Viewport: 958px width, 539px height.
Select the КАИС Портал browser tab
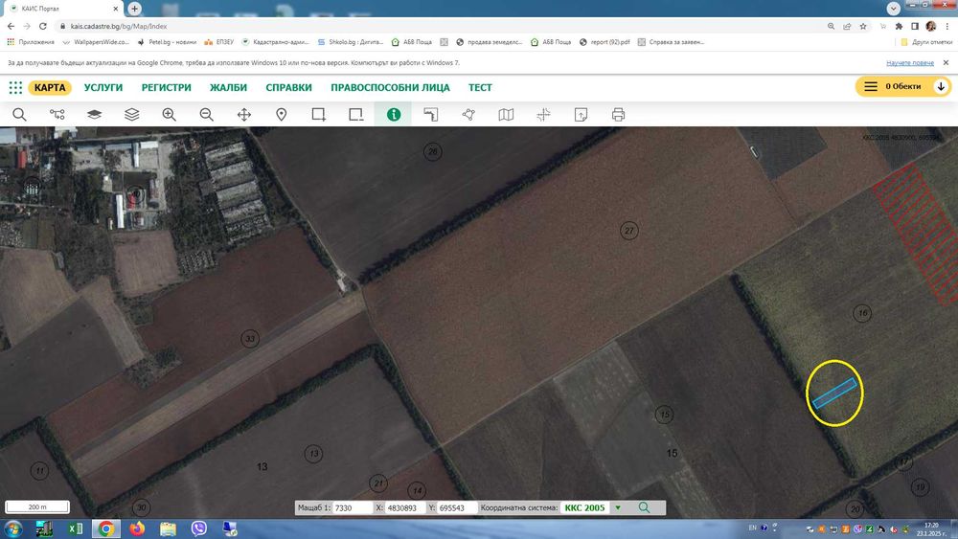[61, 9]
